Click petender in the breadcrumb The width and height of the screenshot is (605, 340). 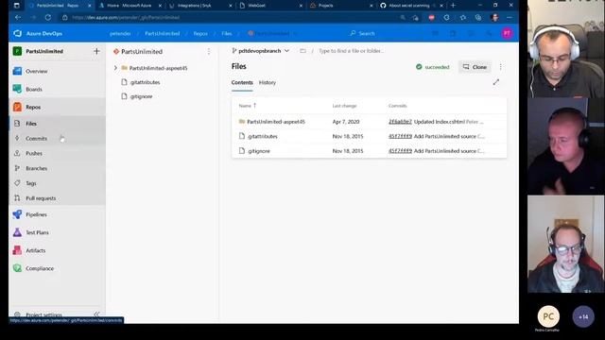(x=120, y=34)
